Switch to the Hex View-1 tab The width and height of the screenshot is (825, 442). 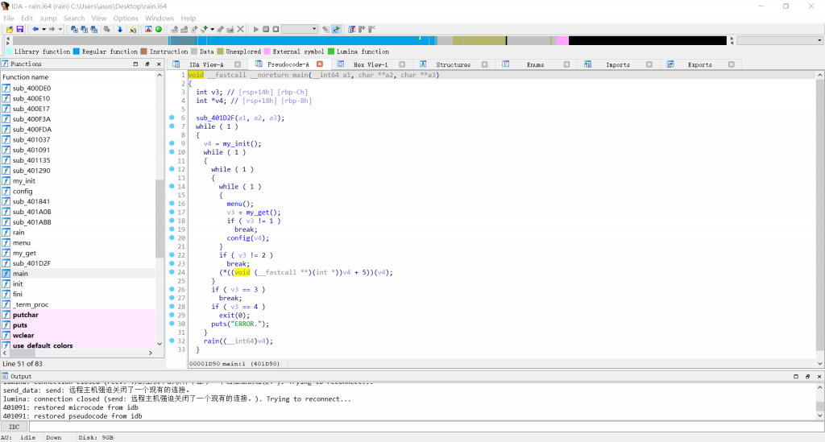pos(371,64)
